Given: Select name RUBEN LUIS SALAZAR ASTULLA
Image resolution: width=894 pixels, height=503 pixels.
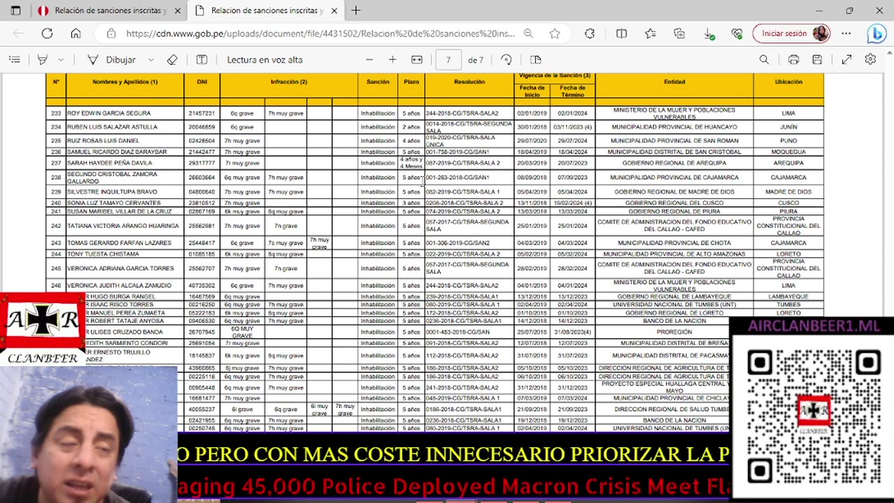Looking at the screenshot, I should pos(112,127).
